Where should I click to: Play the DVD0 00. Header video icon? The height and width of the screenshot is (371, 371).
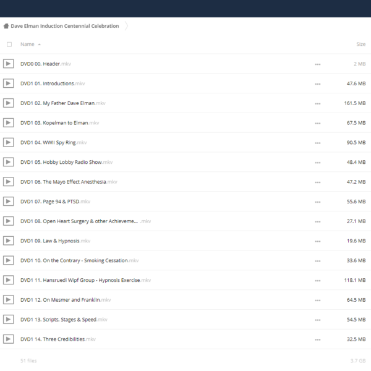pos(8,64)
